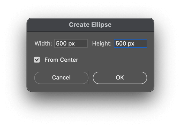The image size is (181, 127).
Task: Click the Height input field
Action: [x=131, y=43]
